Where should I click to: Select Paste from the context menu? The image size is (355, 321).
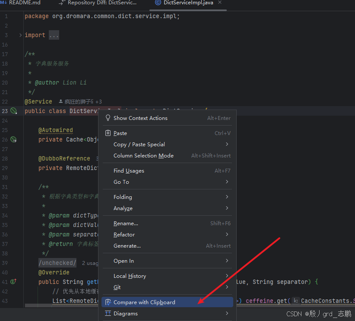pyautogui.click(x=167, y=133)
